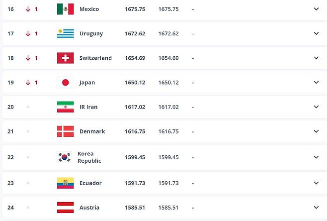The height and width of the screenshot is (221, 327).
Task: Expand the Denmark row chevron
Action: [316, 131]
